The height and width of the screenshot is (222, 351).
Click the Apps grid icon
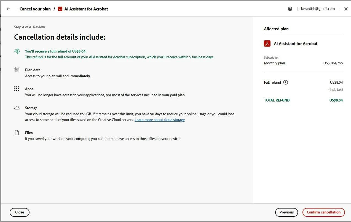pyautogui.click(x=17, y=89)
